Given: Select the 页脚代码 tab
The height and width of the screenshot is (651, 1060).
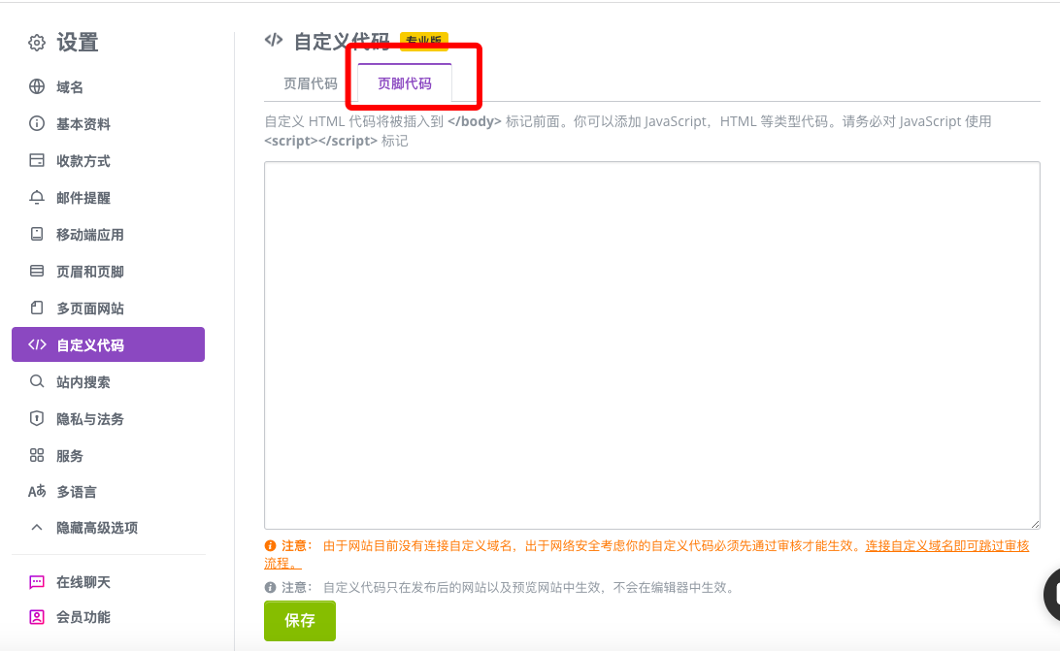Looking at the screenshot, I should point(404,83).
